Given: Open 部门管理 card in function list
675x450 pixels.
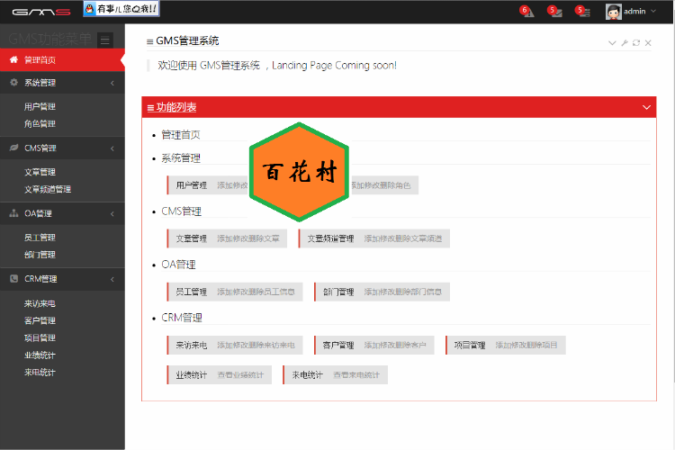Looking at the screenshot, I should coord(382,292).
